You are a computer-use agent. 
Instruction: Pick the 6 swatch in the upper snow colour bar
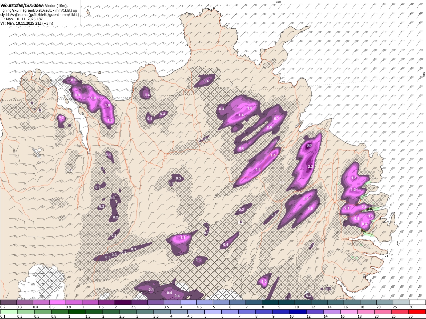(237, 302)
